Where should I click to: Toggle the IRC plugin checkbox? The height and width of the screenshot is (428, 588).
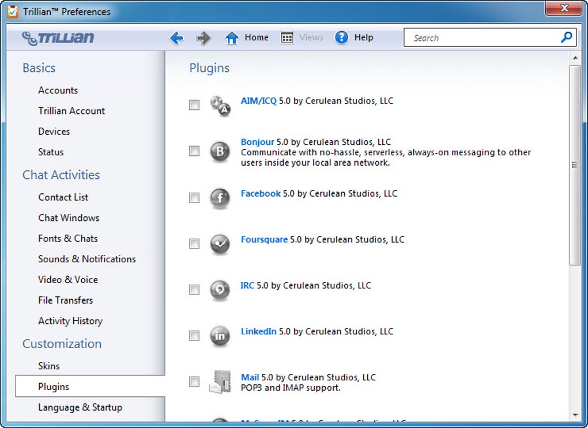[194, 289]
